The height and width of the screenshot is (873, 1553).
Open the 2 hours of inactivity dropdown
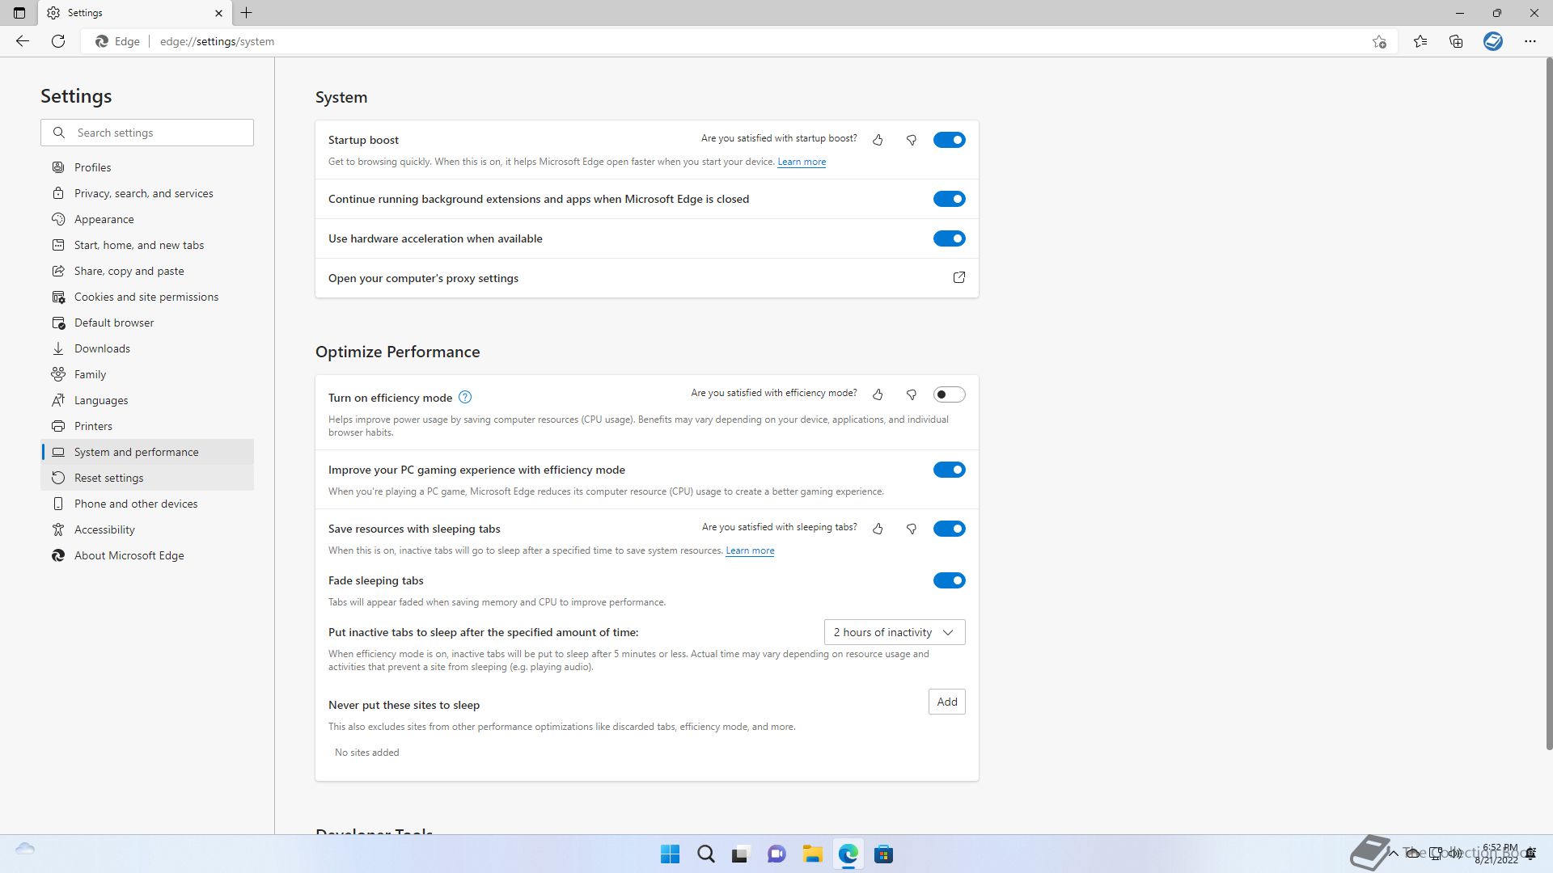(x=895, y=632)
